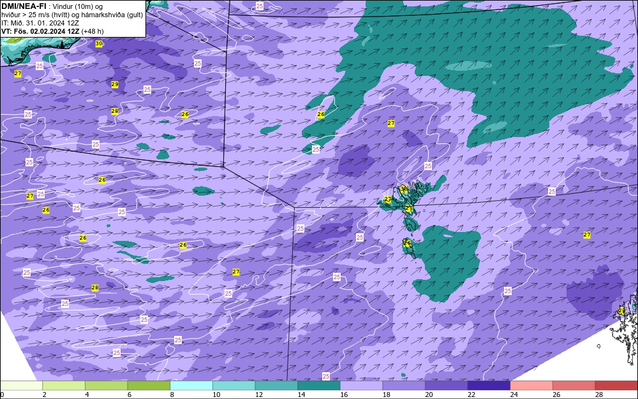Screen dimensions: 638x399
Task: Click the 8–10 m/s light cyan legend swatch
Action: click(191, 385)
